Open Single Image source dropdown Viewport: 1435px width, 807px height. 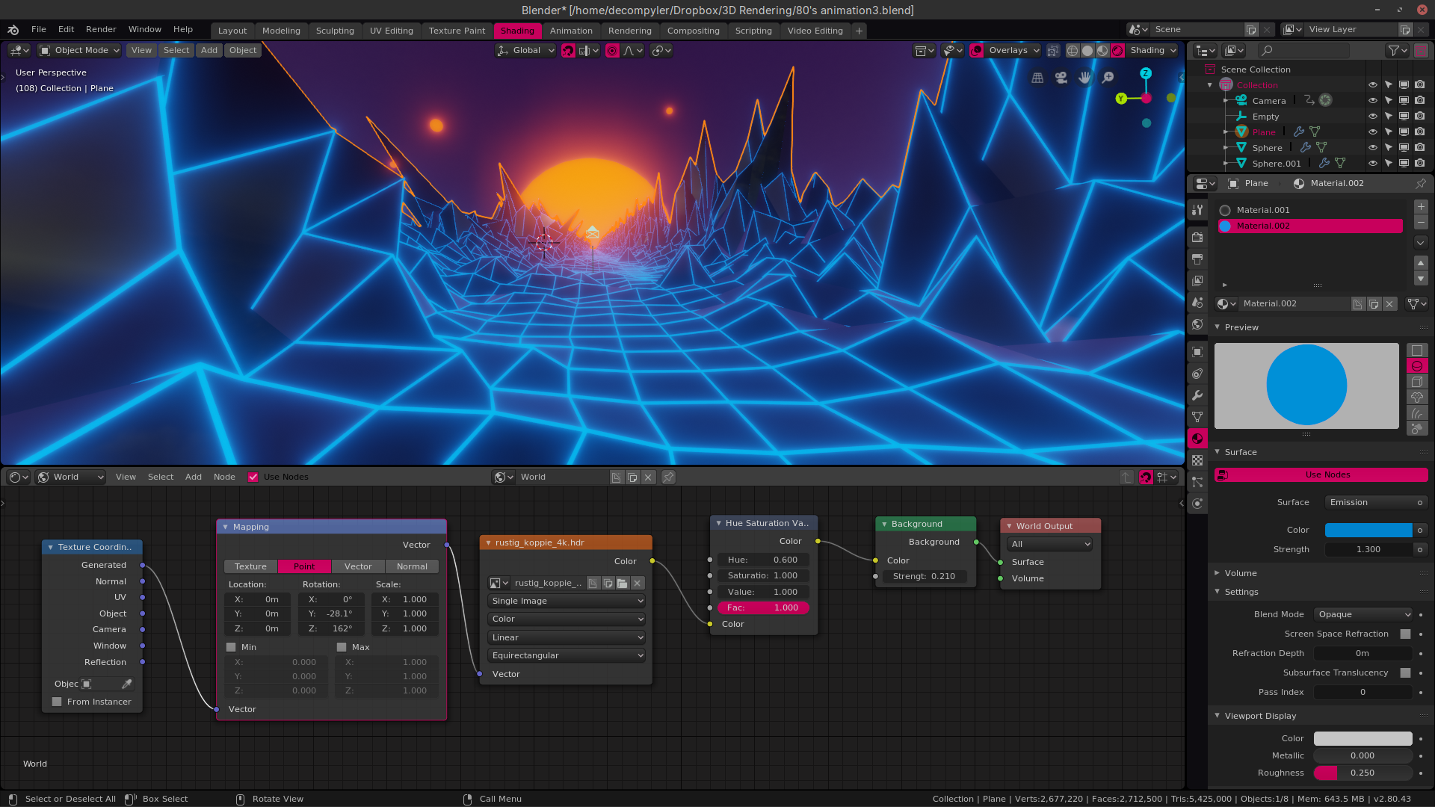(566, 602)
